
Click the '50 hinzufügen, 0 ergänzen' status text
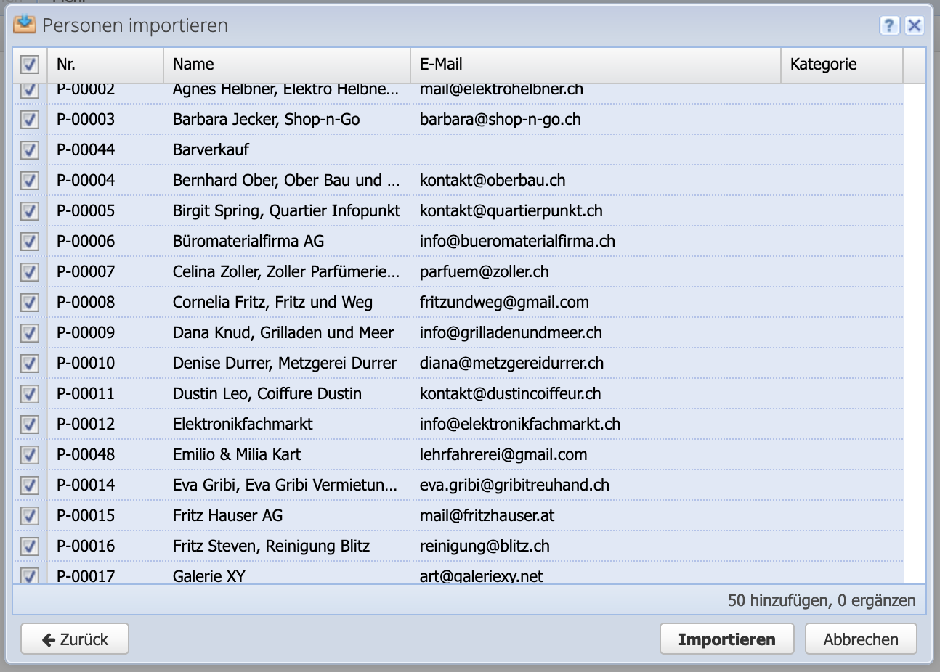tap(821, 600)
